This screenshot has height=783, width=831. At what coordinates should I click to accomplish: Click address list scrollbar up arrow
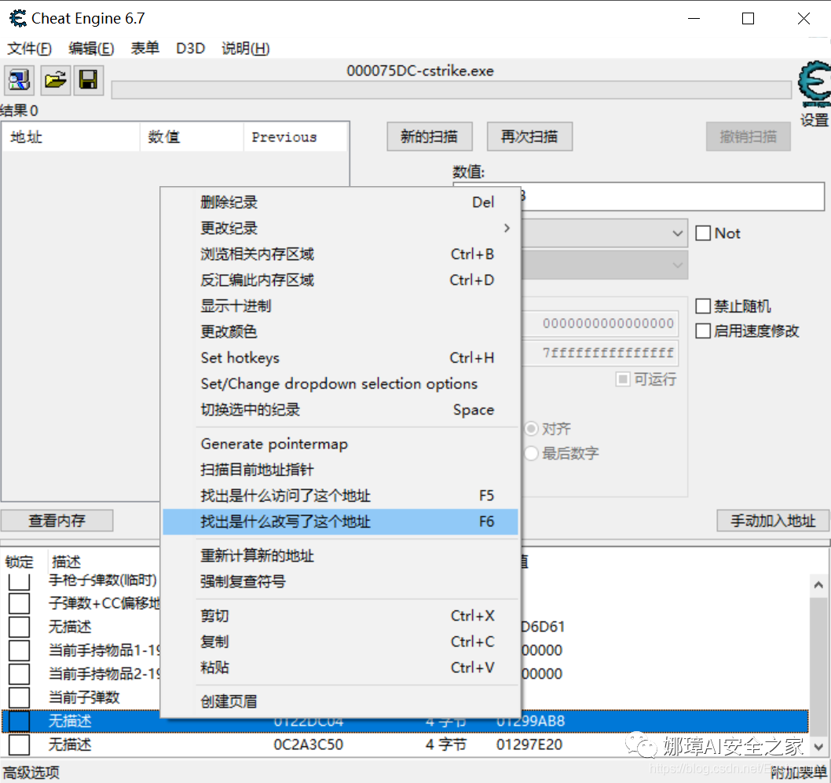tap(818, 585)
